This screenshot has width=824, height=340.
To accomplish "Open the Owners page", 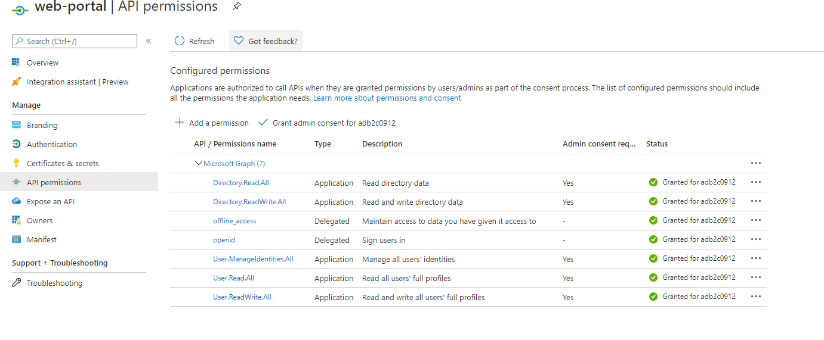I will pyautogui.click(x=39, y=220).
